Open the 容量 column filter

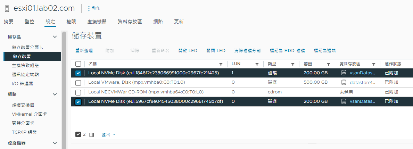pos(329,64)
